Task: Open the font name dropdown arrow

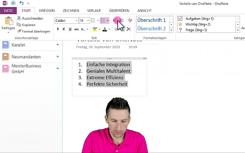Action: (77, 20)
